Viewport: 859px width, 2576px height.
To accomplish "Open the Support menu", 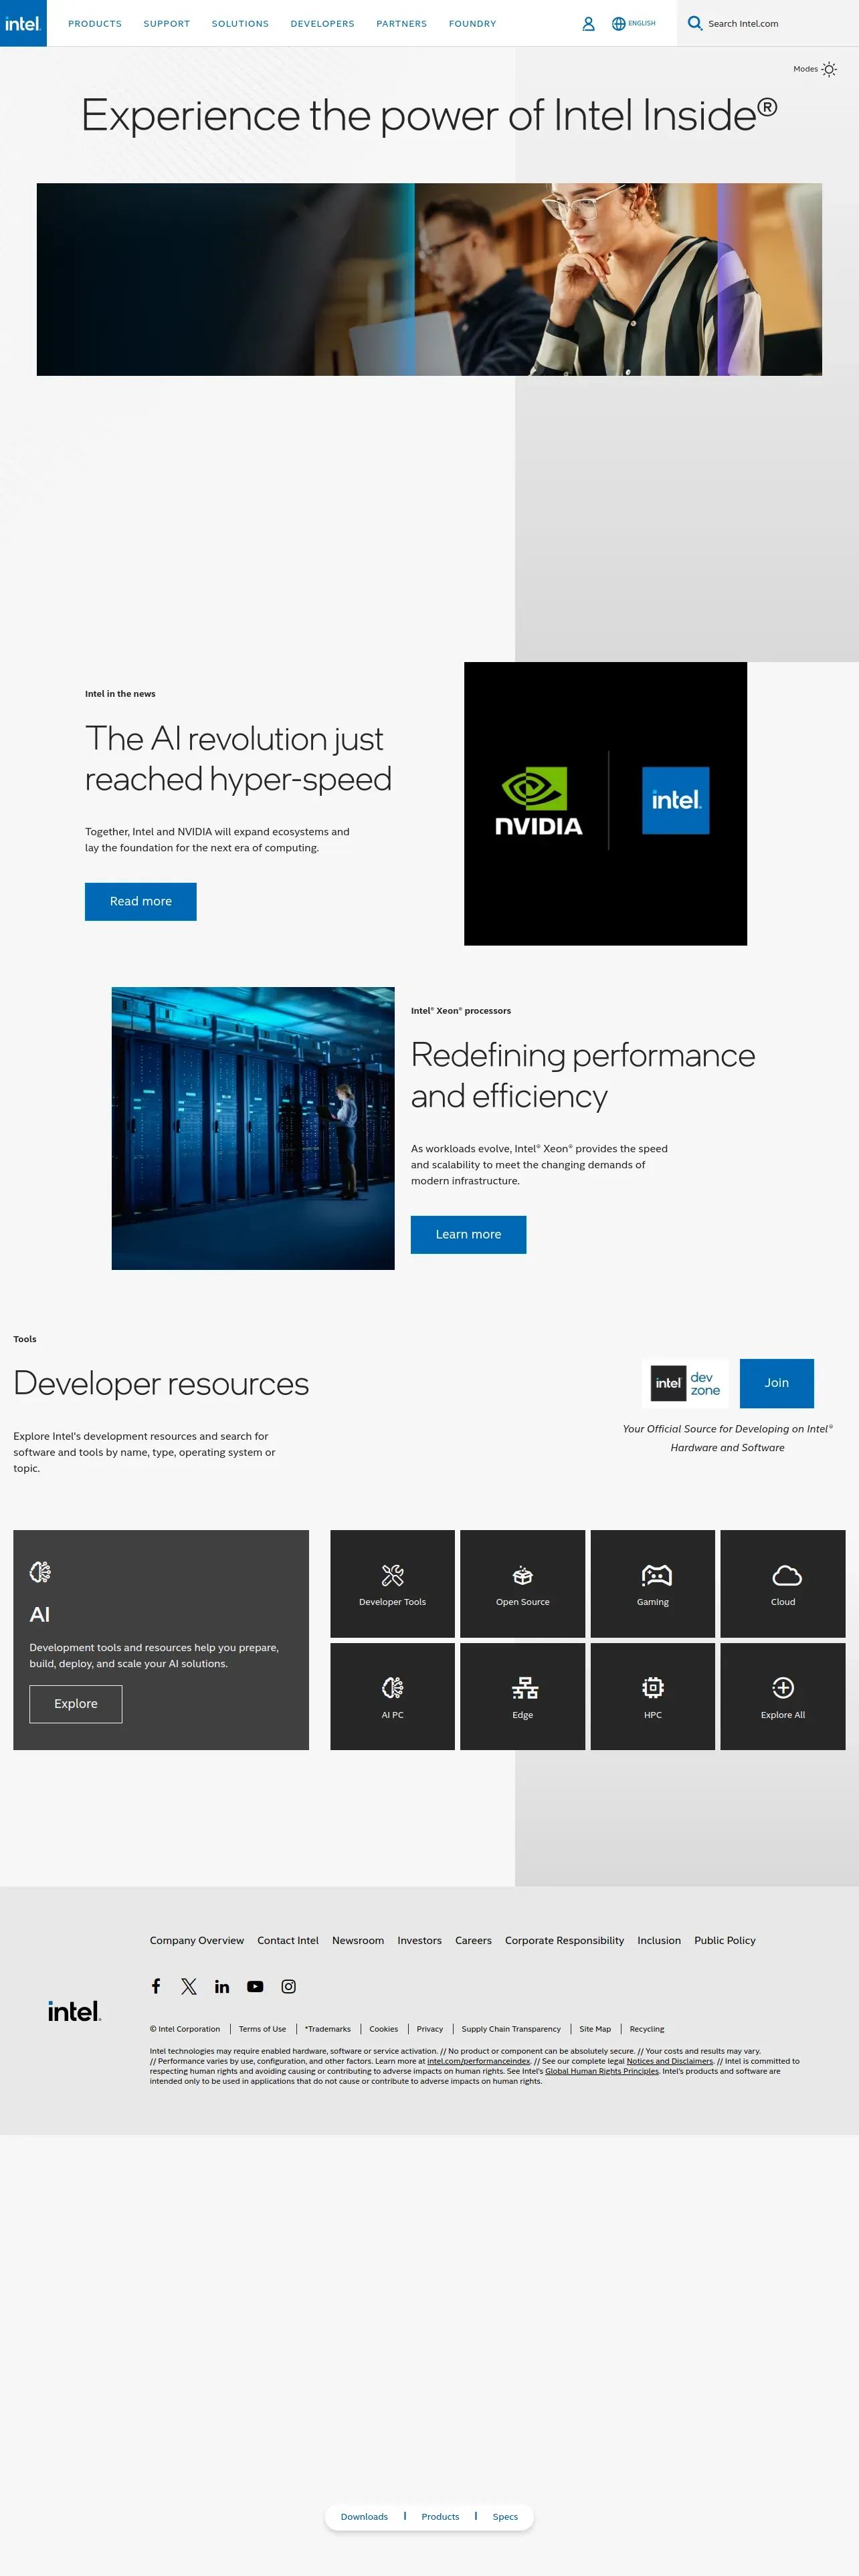I will (x=166, y=24).
